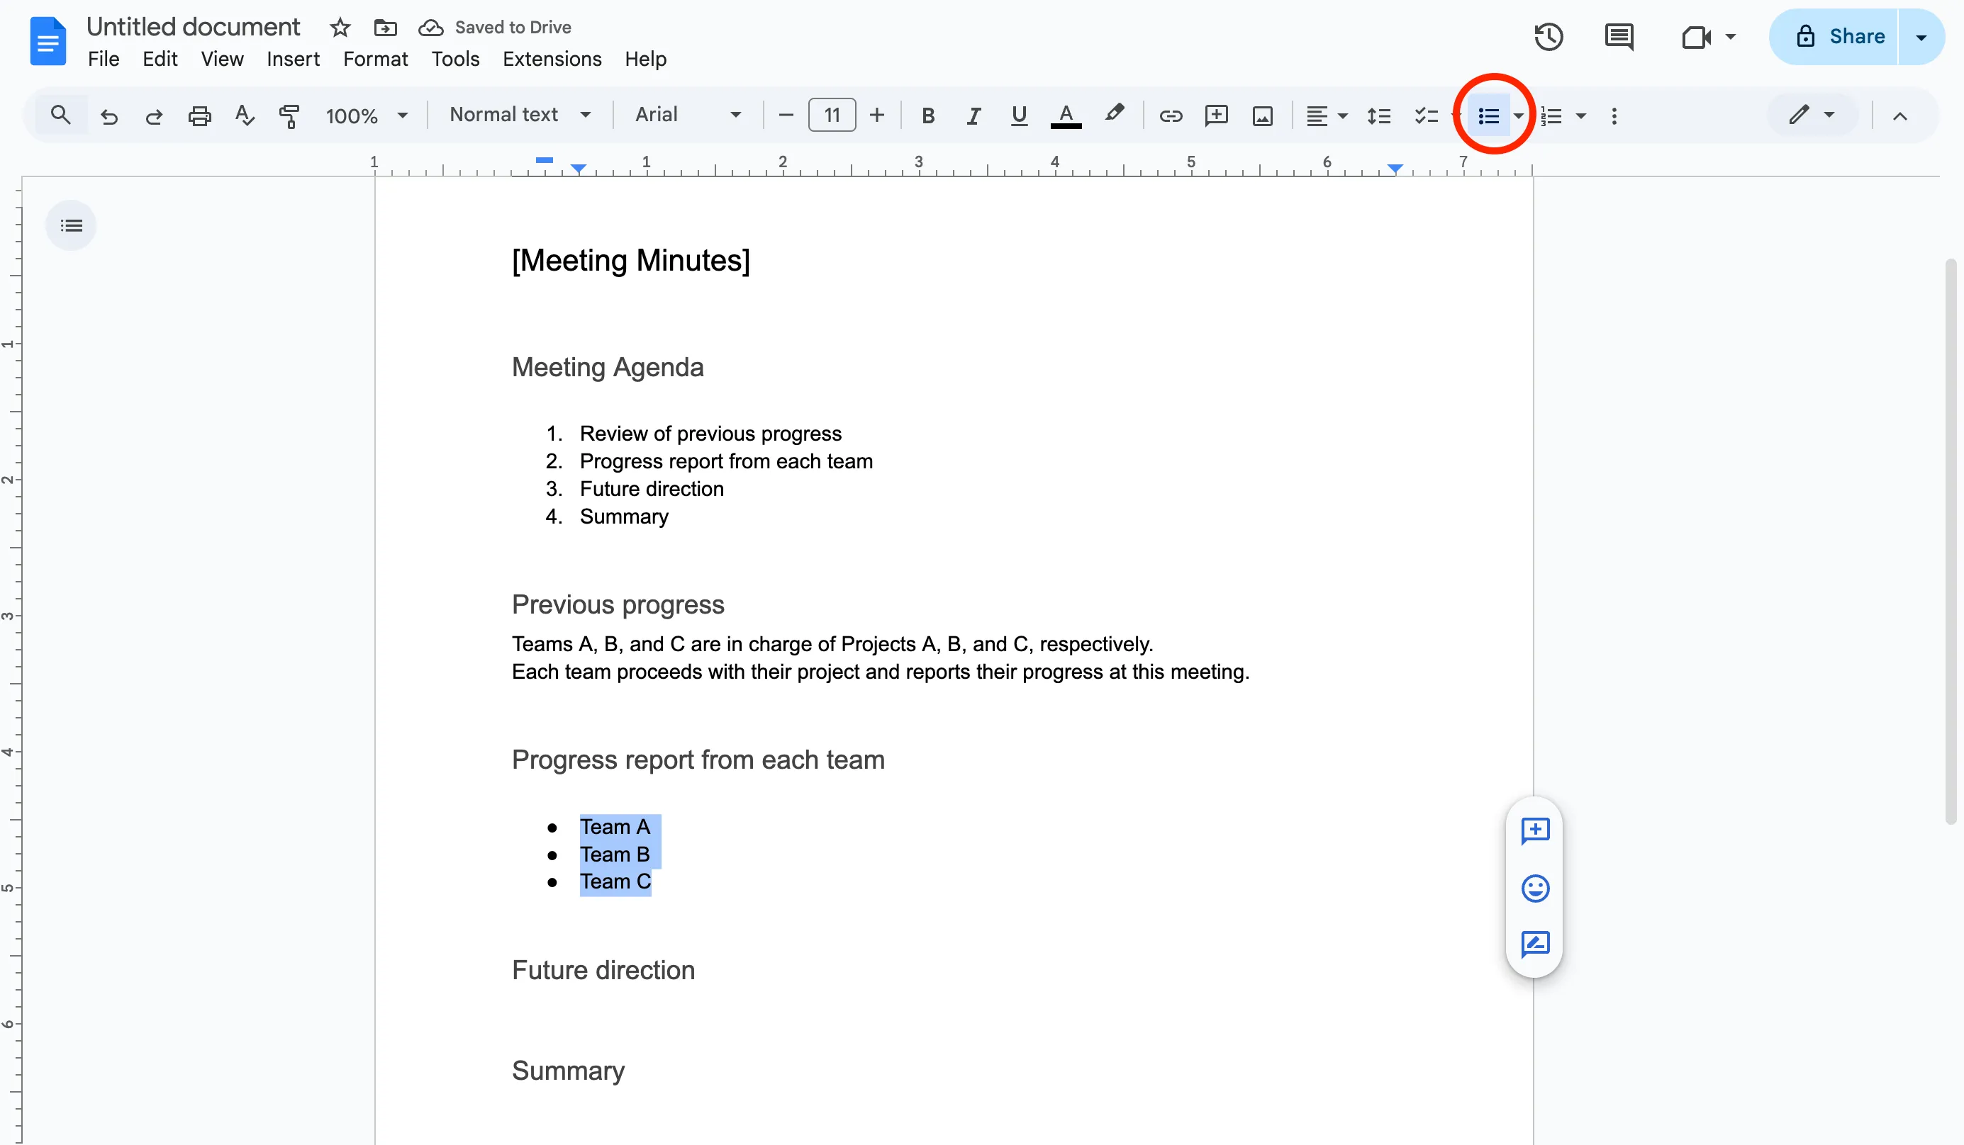Open the Format menu
The image size is (1964, 1145).
point(375,60)
